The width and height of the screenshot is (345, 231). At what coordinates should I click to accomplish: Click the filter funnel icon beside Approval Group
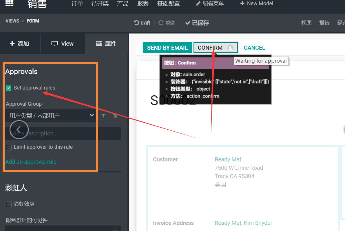coord(103,115)
